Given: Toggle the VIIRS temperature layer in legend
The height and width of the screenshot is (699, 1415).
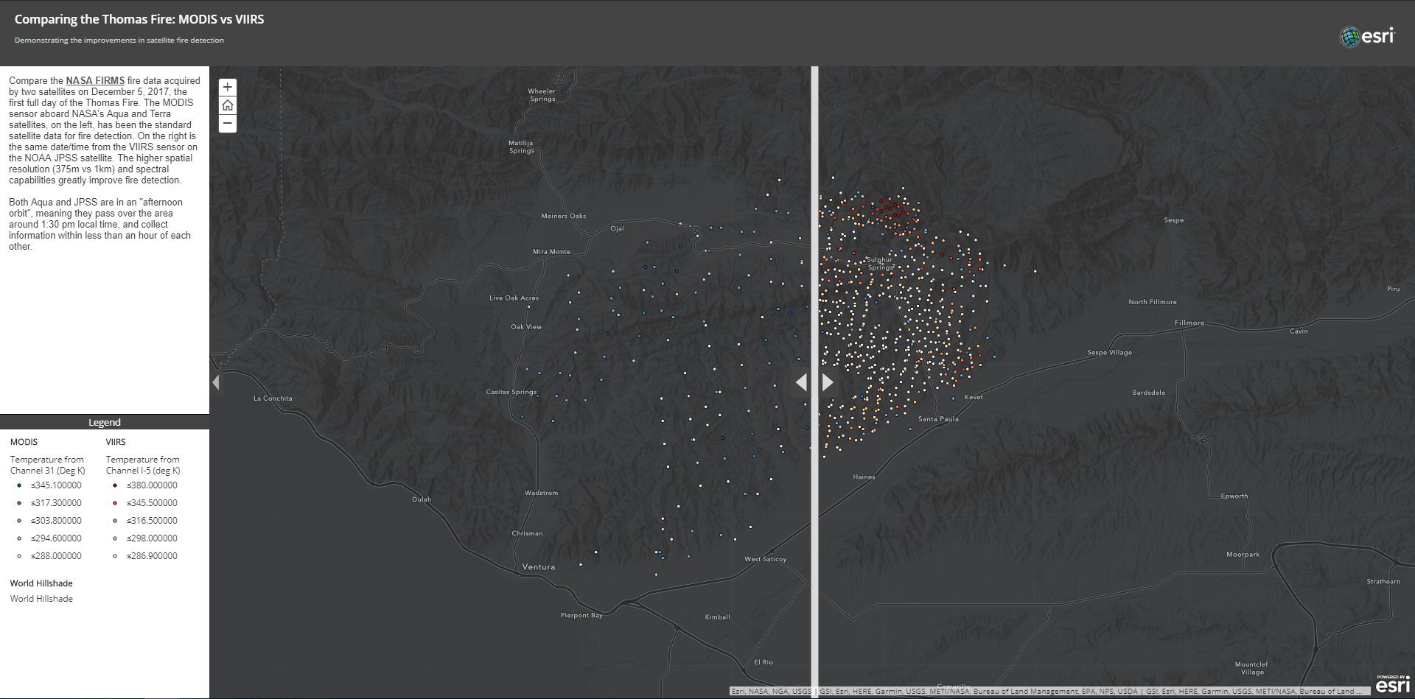Looking at the screenshot, I should point(116,442).
